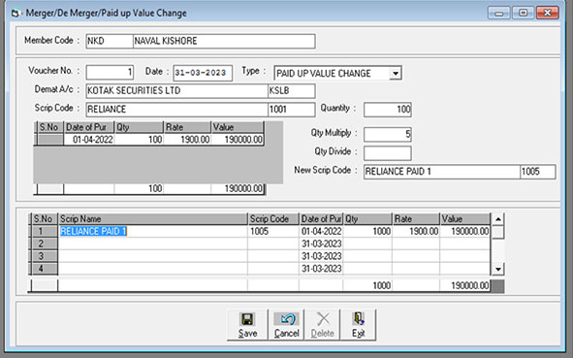Viewport: 573px width, 358px height.
Task: Click the New Scrip Code RELIANCE PAID 1 field
Action: click(442, 172)
